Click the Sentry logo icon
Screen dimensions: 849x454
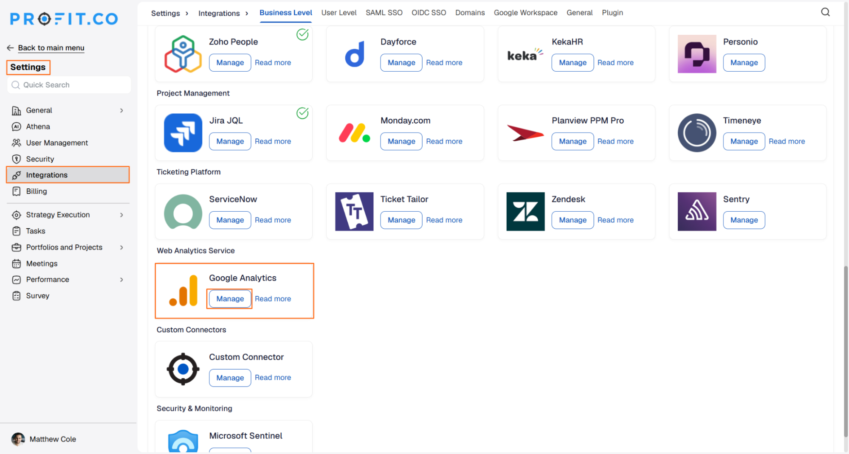(x=697, y=211)
